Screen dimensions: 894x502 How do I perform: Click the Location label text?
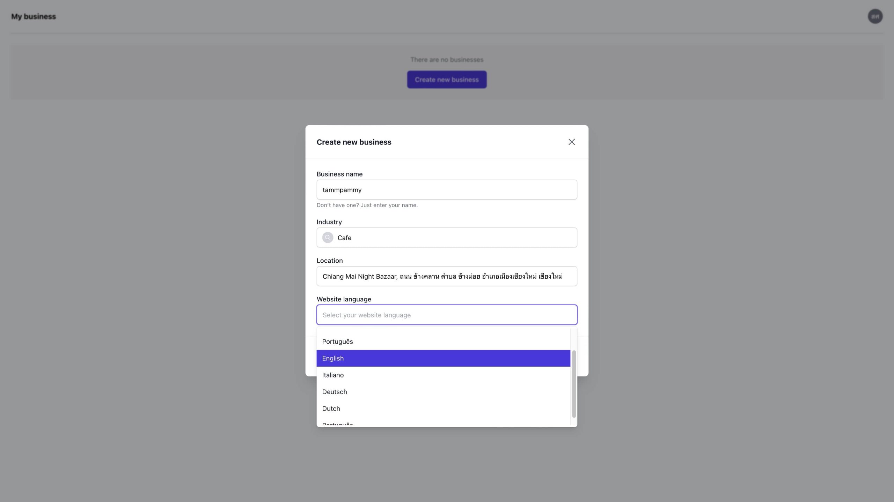[x=330, y=261]
